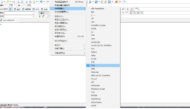The image size is (190, 109).
Task: Open 快速启动(Q) menu item
Action: pos(68,36)
